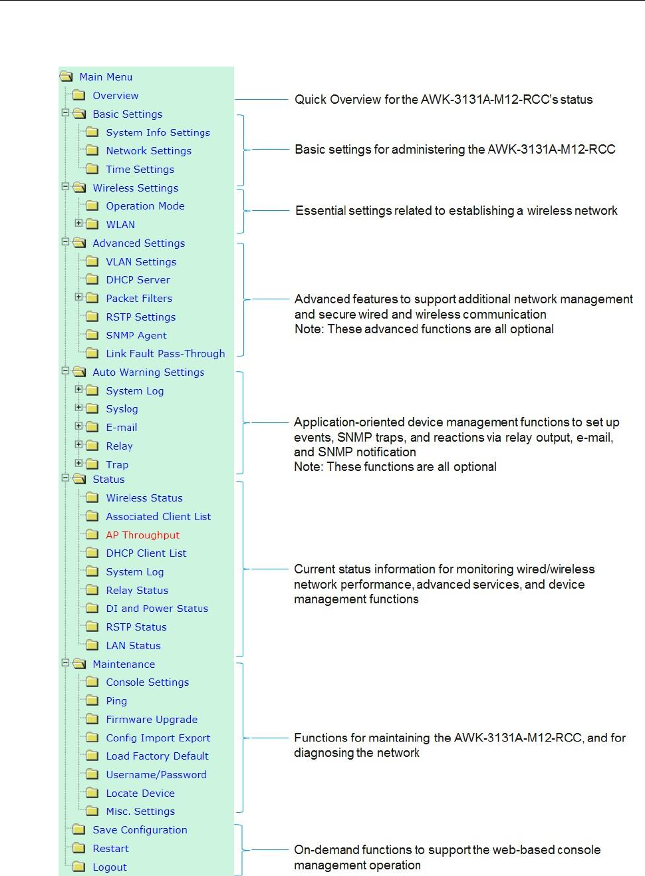645x876 pixels.
Task: Expand System Log under Auto Warning Settings
Action: tap(78, 389)
